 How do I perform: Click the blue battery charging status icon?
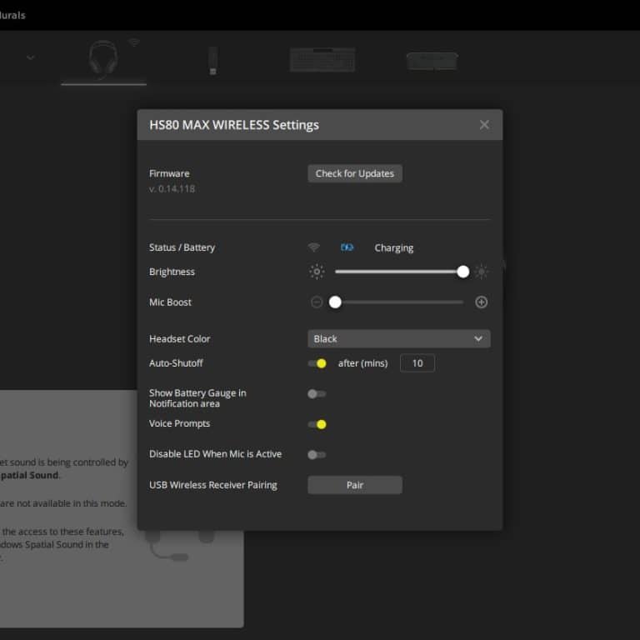point(347,247)
